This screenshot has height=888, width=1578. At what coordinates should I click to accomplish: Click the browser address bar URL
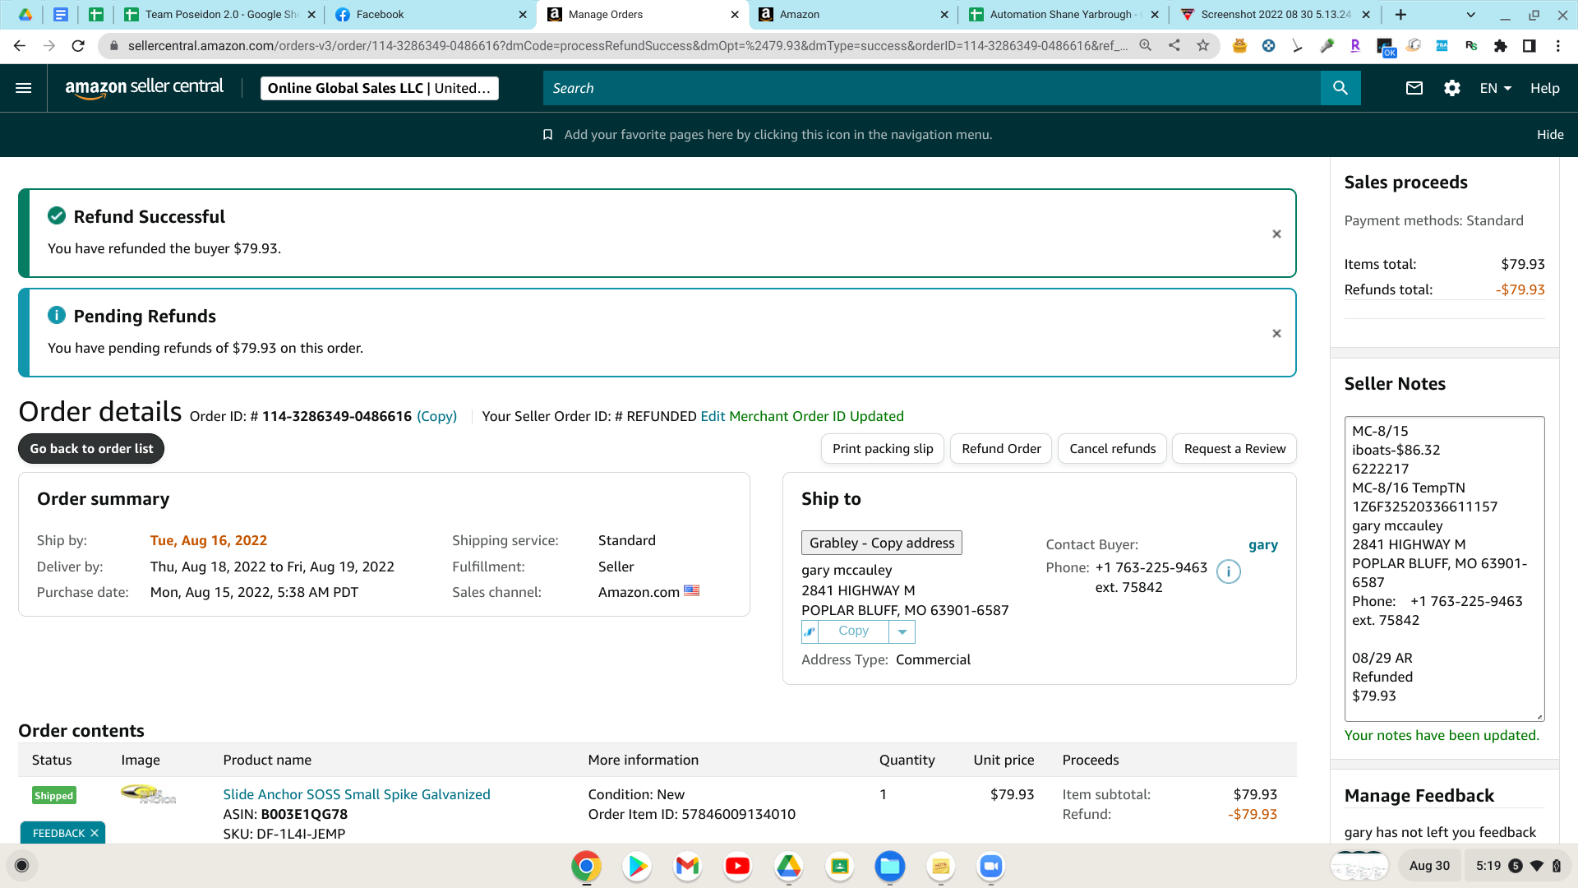click(626, 46)
